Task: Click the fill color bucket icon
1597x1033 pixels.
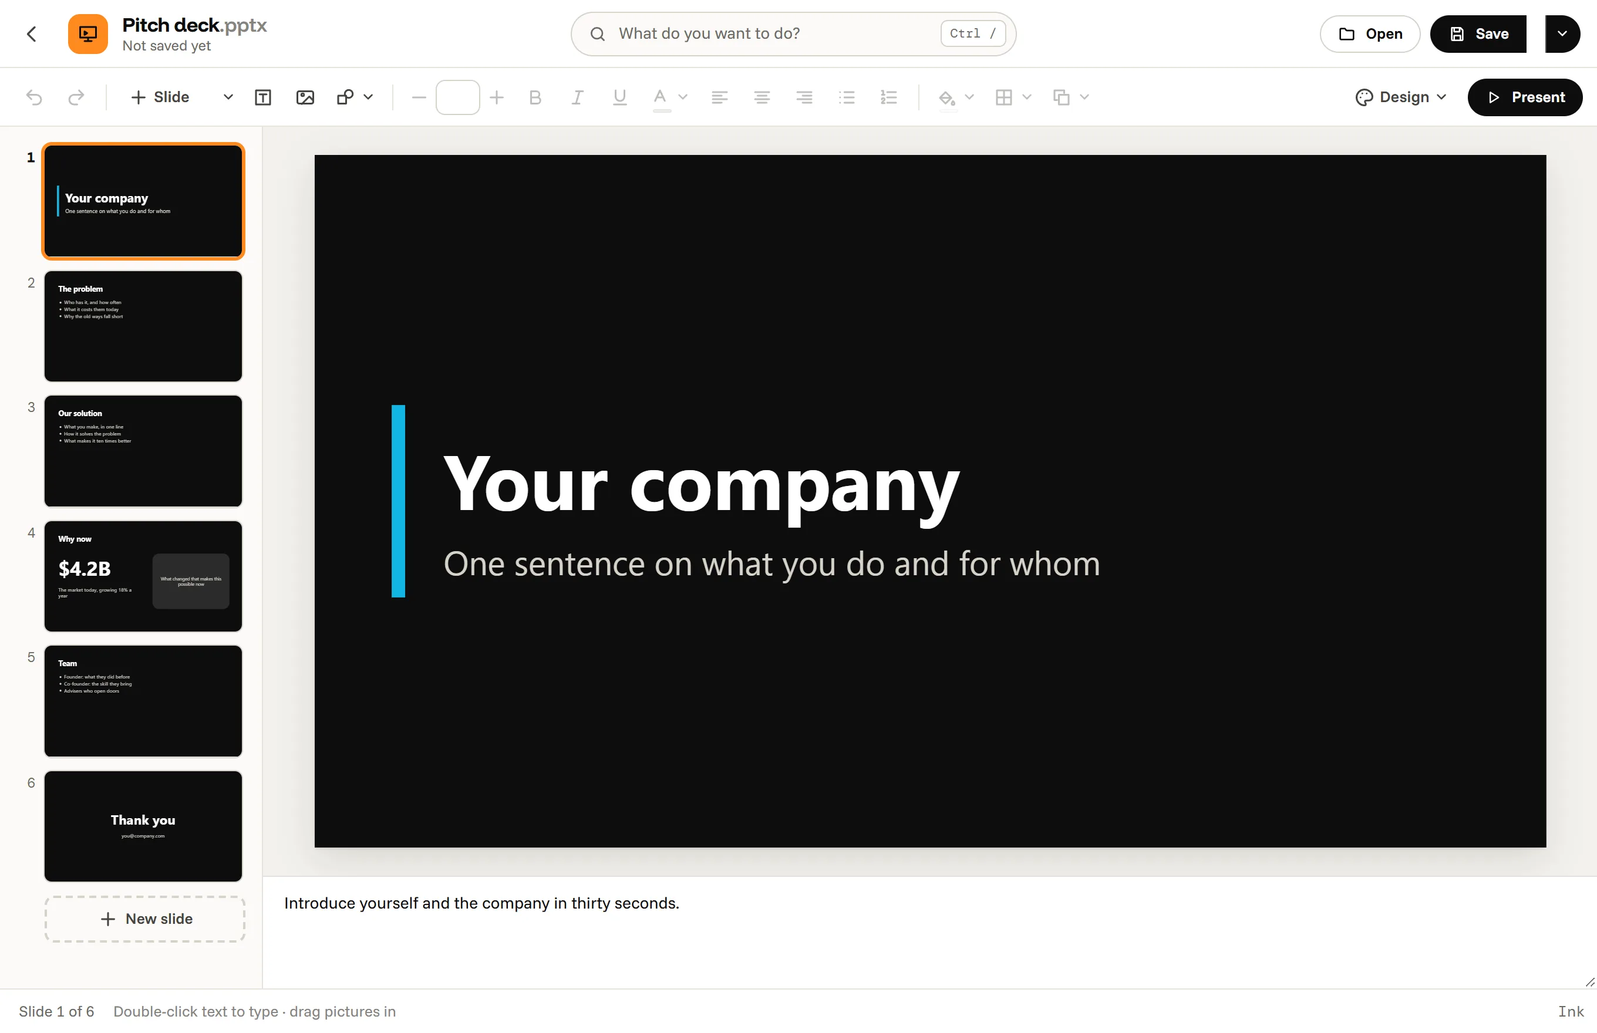Action: point(947,97)
